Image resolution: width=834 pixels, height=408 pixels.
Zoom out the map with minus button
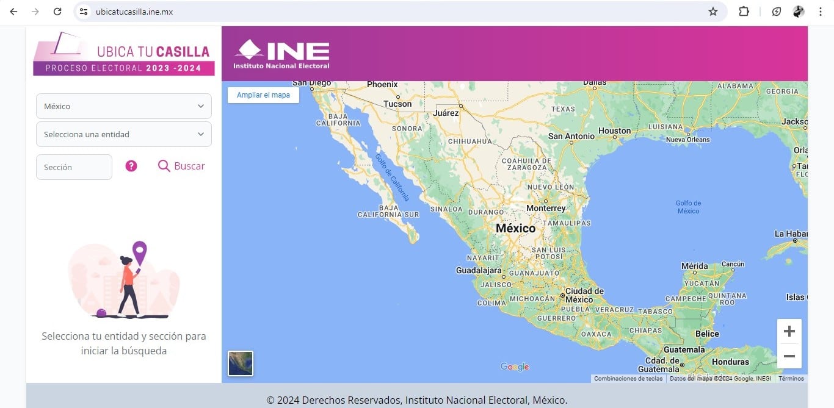[789, 356]
